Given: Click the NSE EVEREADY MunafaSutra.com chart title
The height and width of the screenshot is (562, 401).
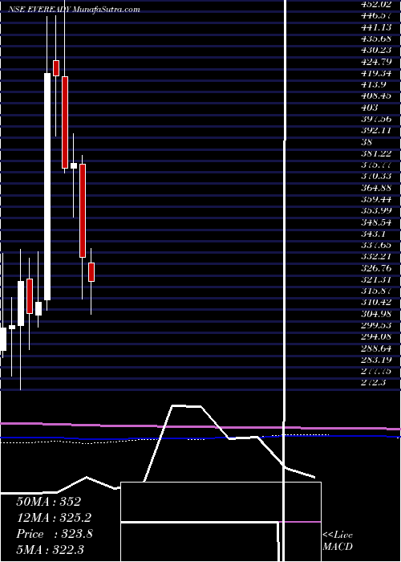Looking at the screenshot, I should [74, 10].
